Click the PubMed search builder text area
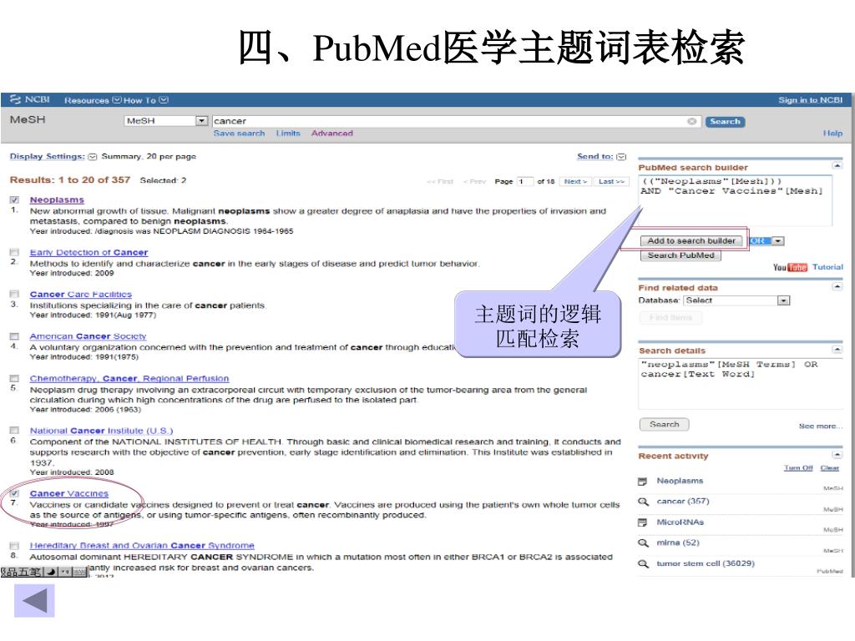 pos(735,200)
